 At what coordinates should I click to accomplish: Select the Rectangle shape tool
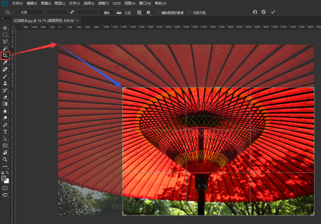pos(5,146)
